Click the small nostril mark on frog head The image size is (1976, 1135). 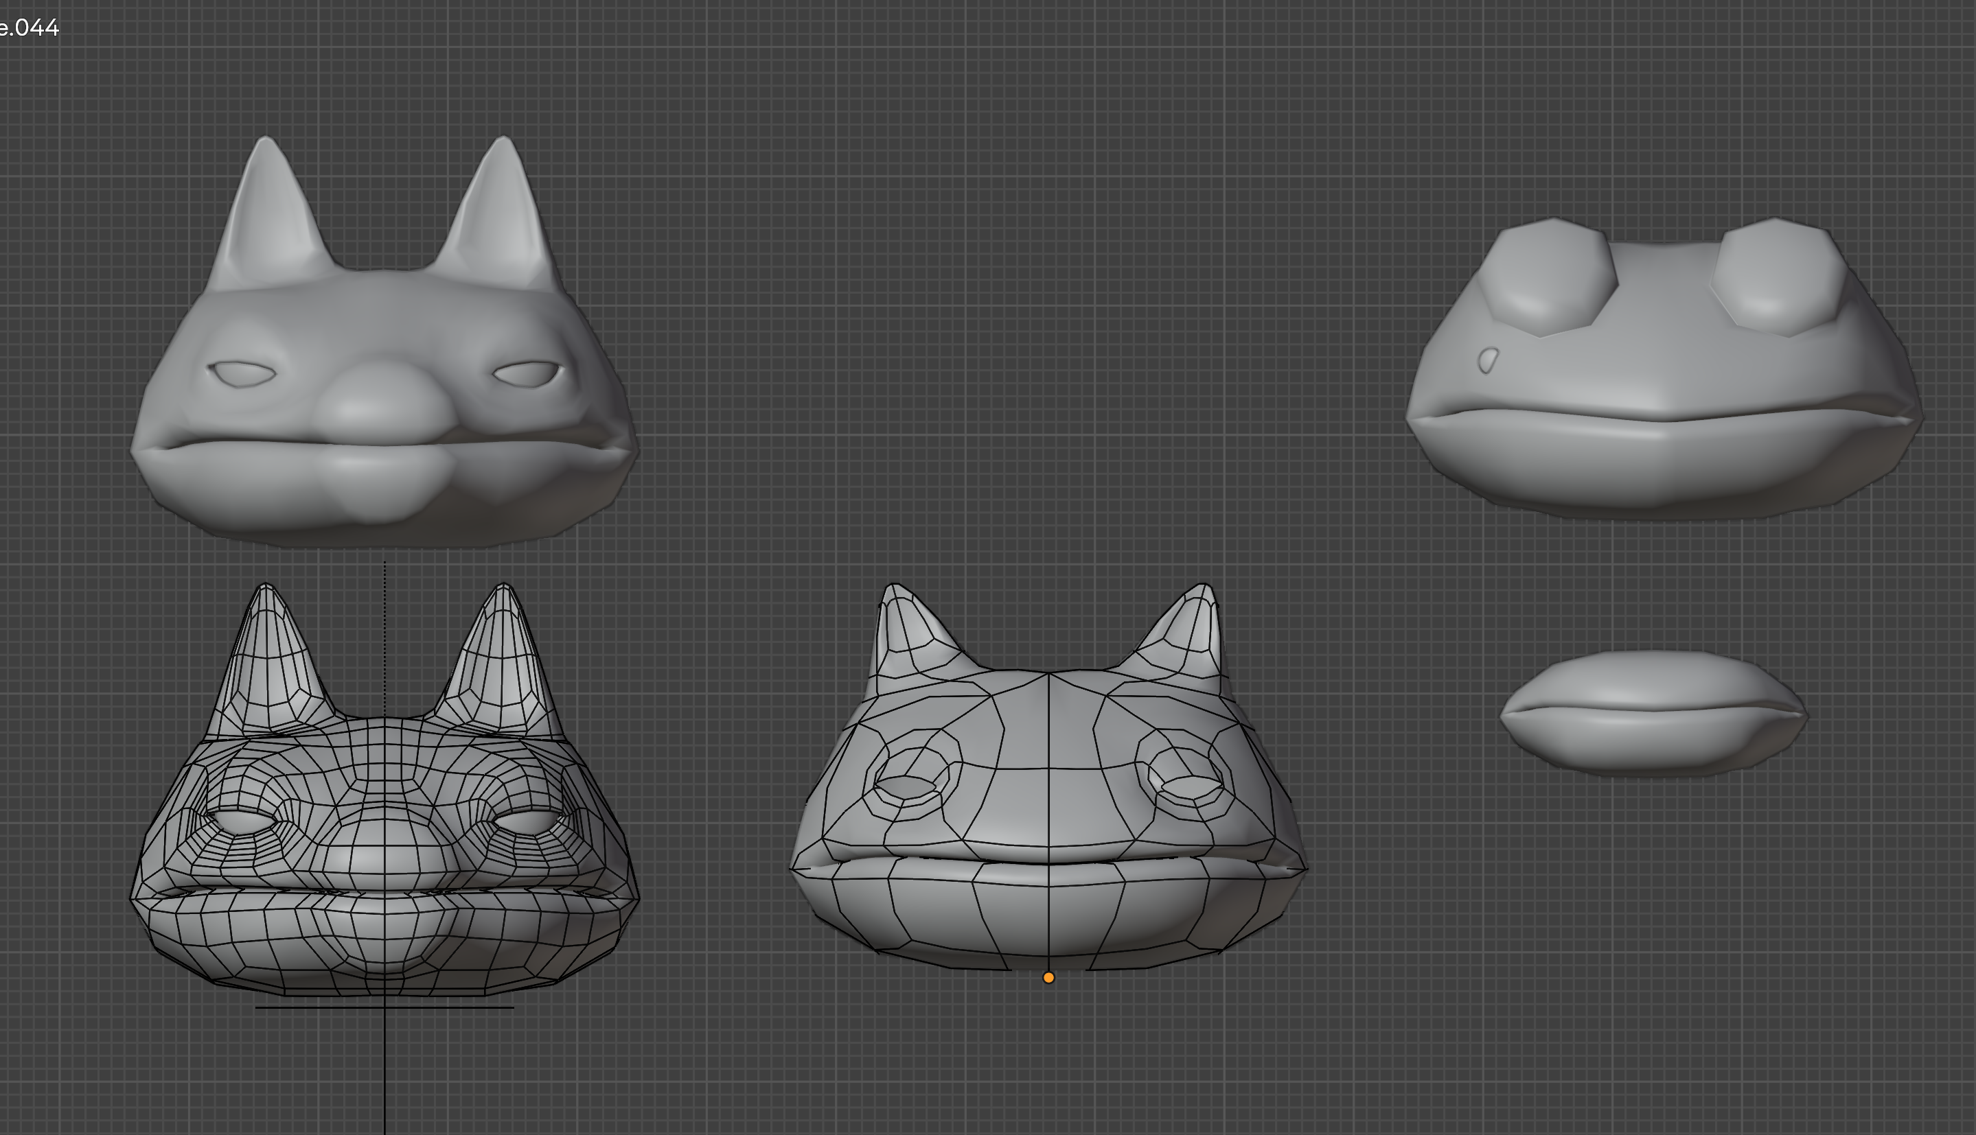point(1488,361)
